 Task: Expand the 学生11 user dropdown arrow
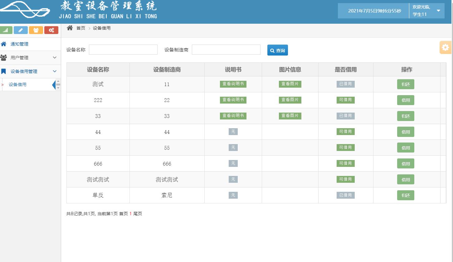(439, 11)
